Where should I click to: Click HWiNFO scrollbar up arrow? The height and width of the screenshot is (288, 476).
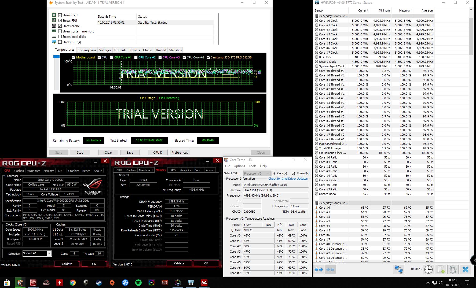(471, 10)
